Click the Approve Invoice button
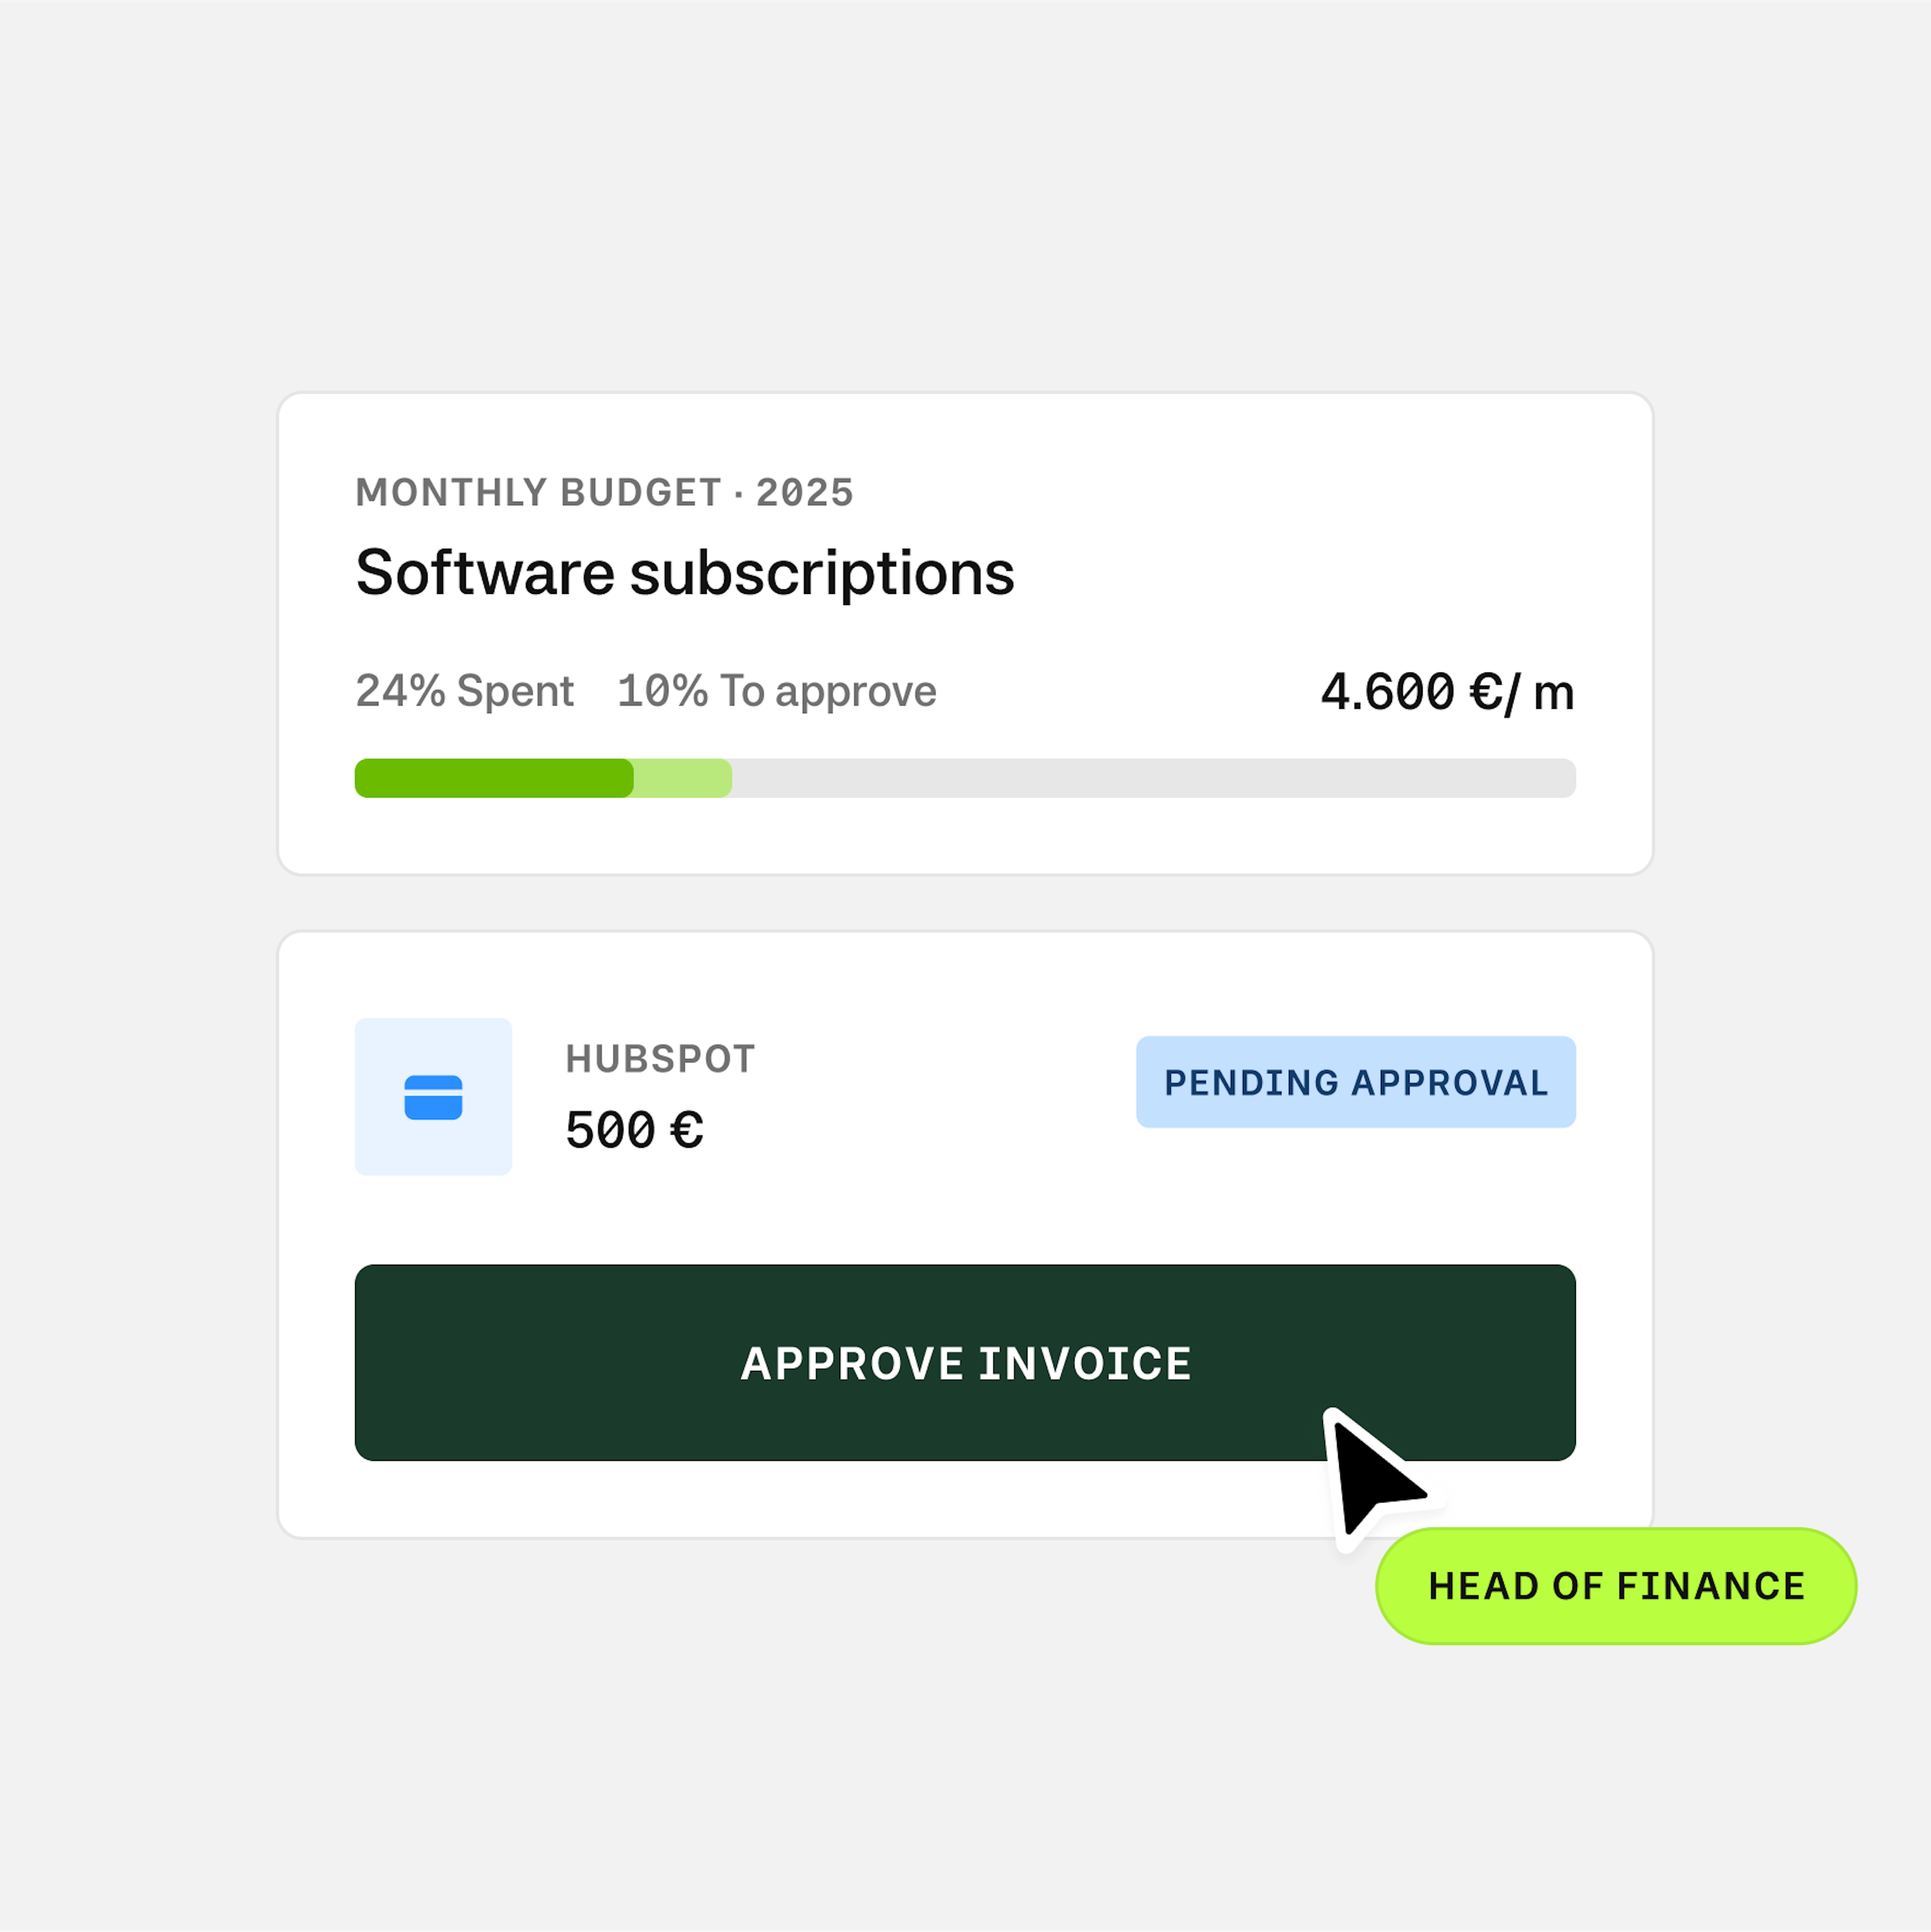Viewport: 1931px width, 1932px height. click(965, 1362)
